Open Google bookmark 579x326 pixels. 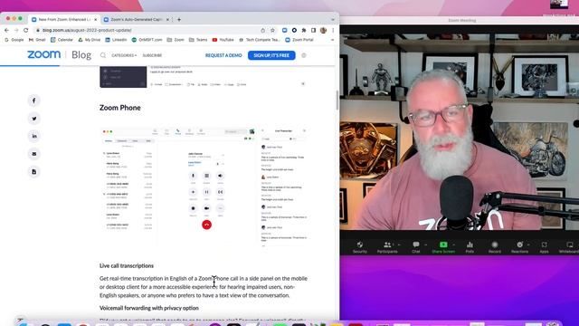[14, 40]
